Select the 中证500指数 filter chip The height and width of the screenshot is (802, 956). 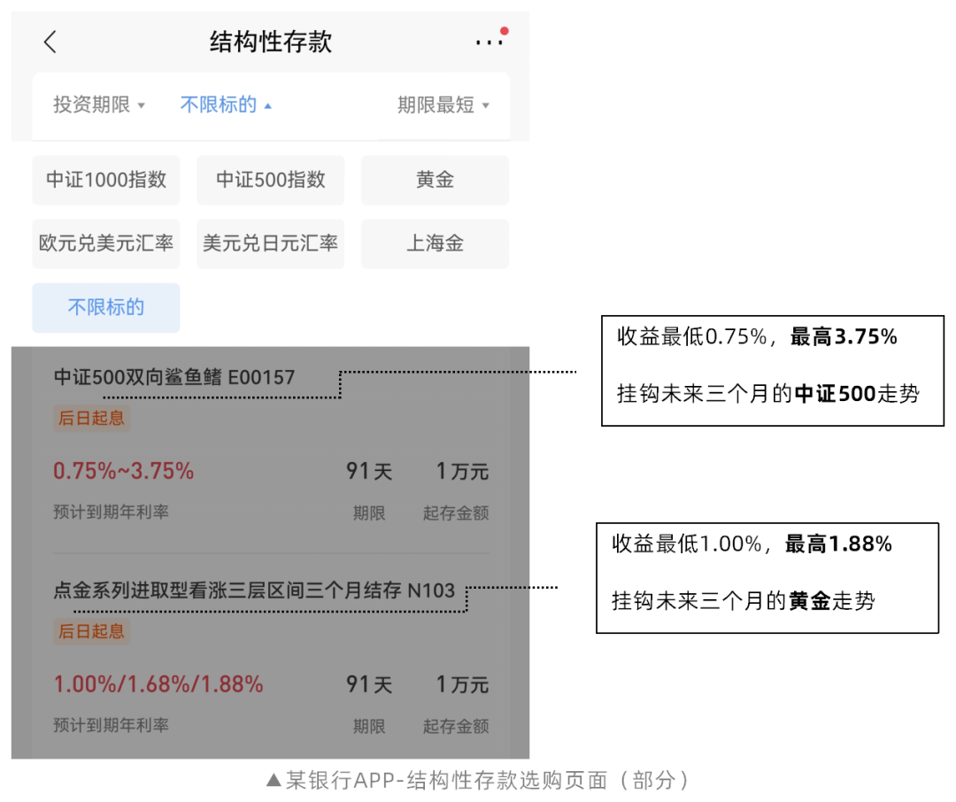point(271,180)
